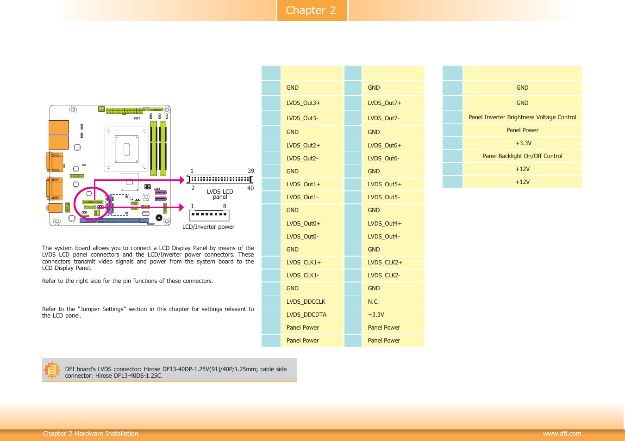The width and height of the screenshot is (625, 441).
Task: Select the 'LCD/Inverter power' diagram label
Action: coord(208,227)
